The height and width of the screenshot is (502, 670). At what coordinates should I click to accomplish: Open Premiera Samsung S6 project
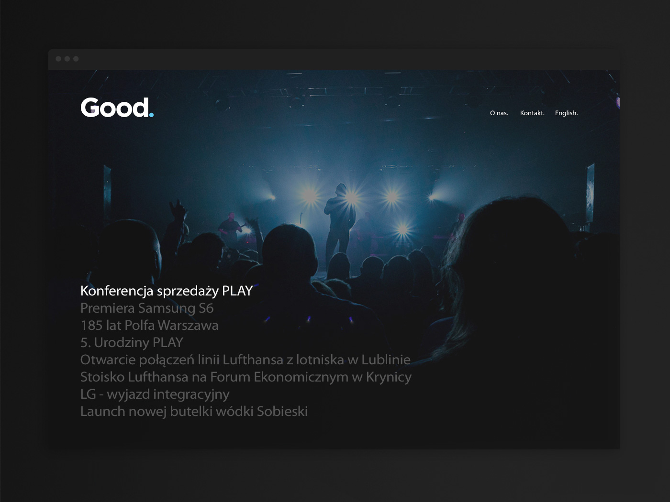[147, 308]
